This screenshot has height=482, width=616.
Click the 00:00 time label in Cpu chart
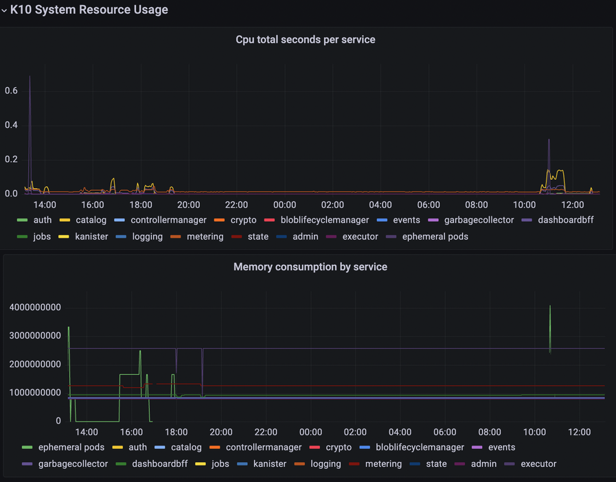[285, 205]
